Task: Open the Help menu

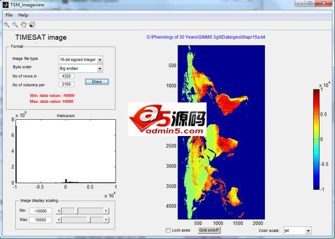Action: tap(23, 15)
